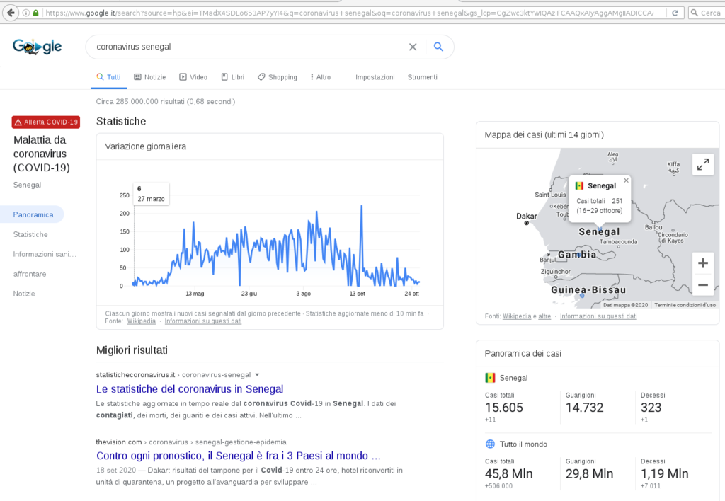Click the Allerta COVID-19 red badge
This screenshot has width=725, height=501.
point(46,122)
